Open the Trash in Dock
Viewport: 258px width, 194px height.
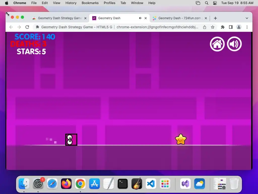click(234, 184)
